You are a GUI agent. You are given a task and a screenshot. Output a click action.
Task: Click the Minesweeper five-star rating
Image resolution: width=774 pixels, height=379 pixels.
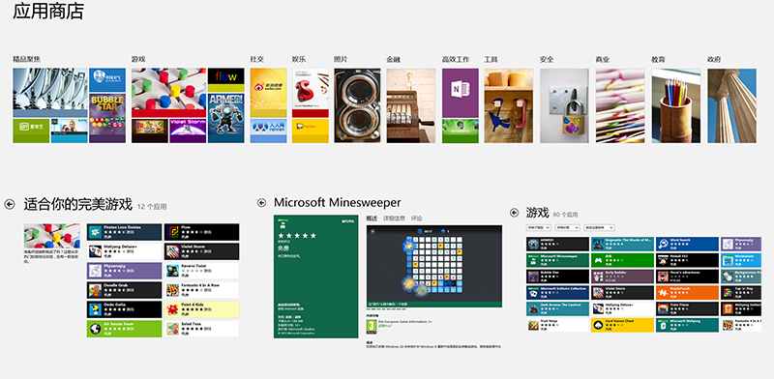(x=297, y=235)
